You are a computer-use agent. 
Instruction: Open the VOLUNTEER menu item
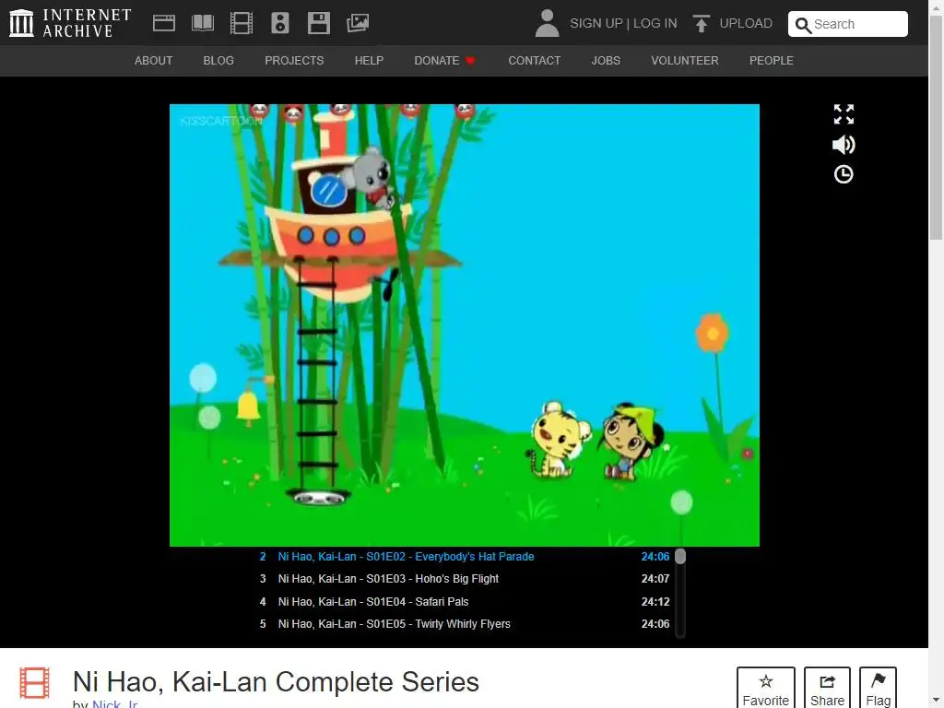click(x=685, y=61)
